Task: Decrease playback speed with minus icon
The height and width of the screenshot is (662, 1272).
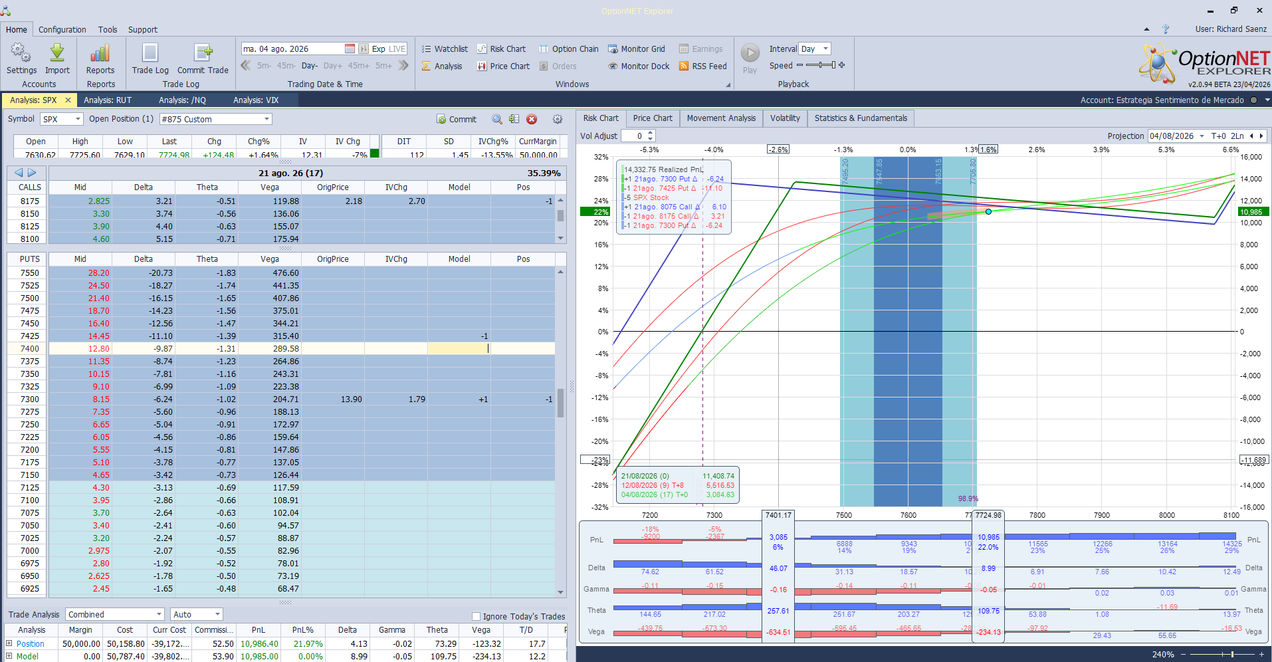Action: pos(799,65)
